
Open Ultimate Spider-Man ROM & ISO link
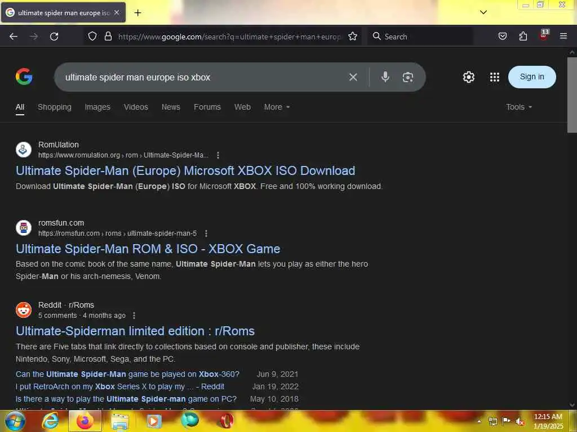[x=148, y=249]
